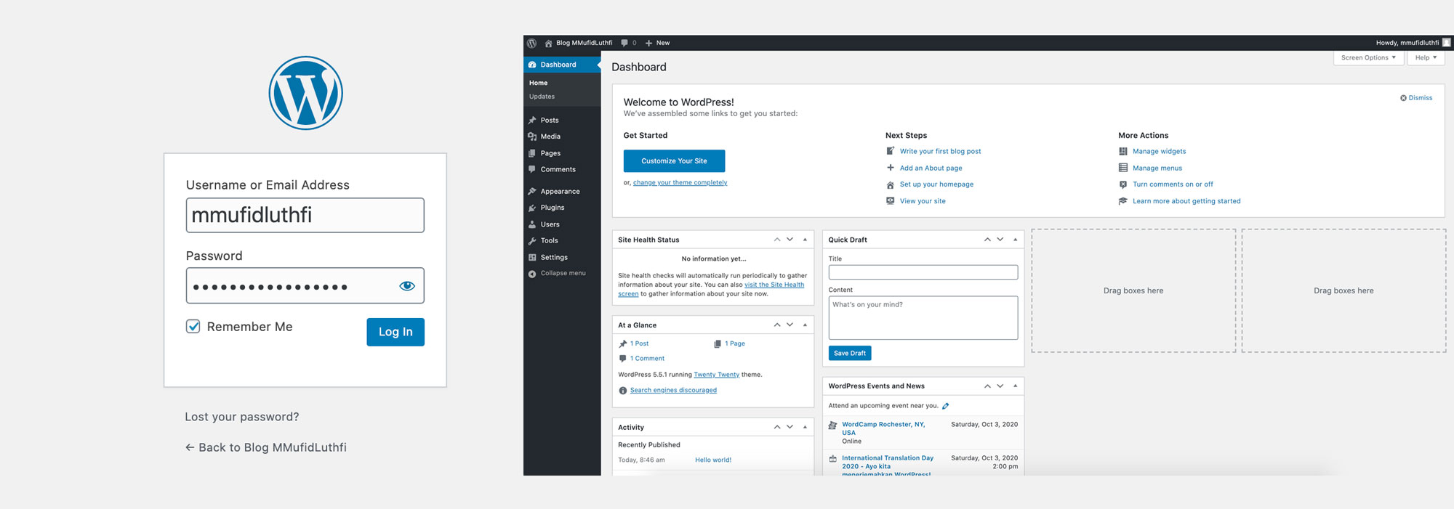
Task: Click the graduation cap icon beside Learn more
Action: (1122, 201)
